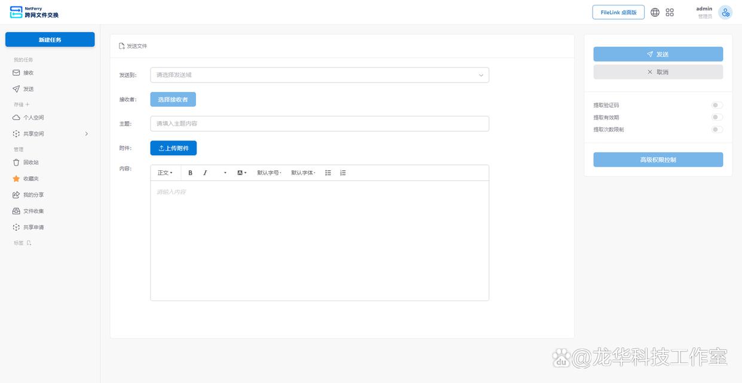742x383 pixels.
Task: Insert a numbered list
Action: point(343,173)
